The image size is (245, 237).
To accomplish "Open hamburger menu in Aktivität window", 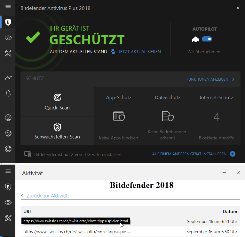I will click(x=8, y=171).
